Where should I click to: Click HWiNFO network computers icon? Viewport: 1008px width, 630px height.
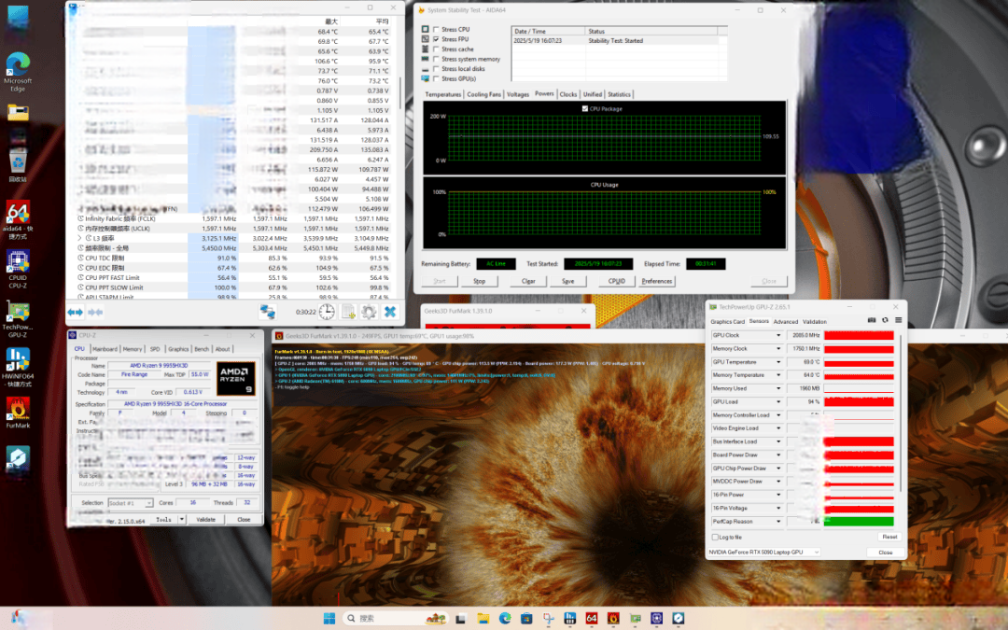point(268,313)
